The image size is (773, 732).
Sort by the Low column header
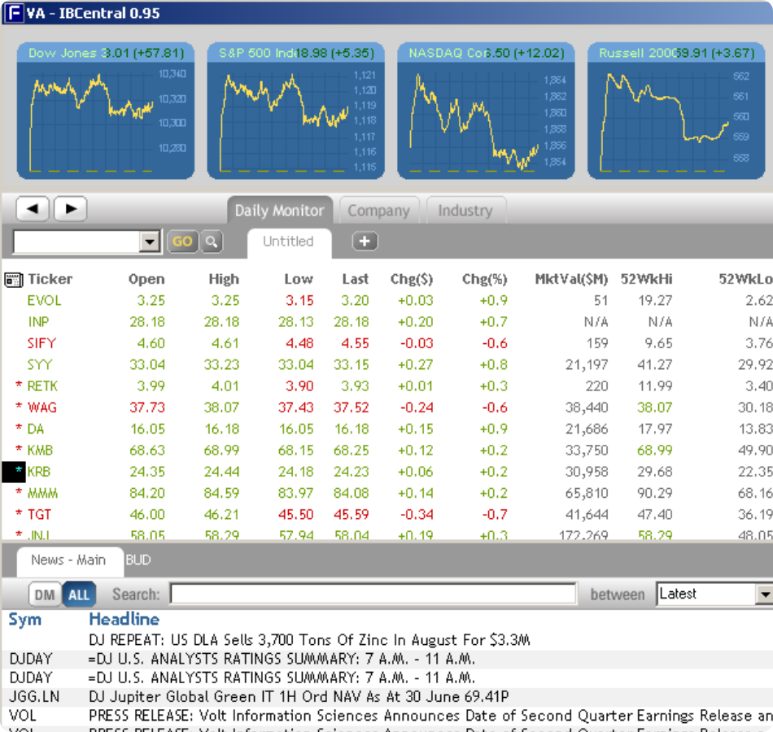299,279
